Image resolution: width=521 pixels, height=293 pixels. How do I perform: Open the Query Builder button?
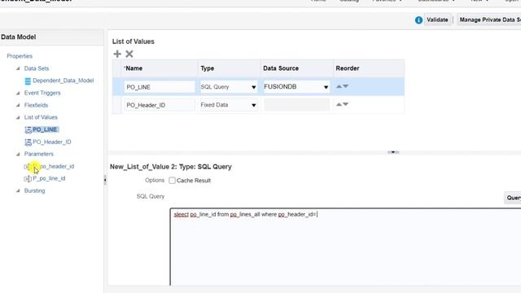click(x=513, y=198)
